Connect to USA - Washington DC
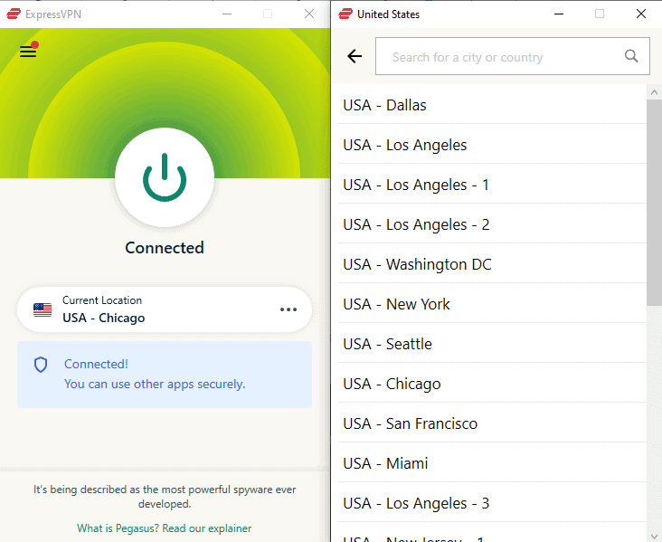This screenshot has height=542, width=662. (492, 263)
